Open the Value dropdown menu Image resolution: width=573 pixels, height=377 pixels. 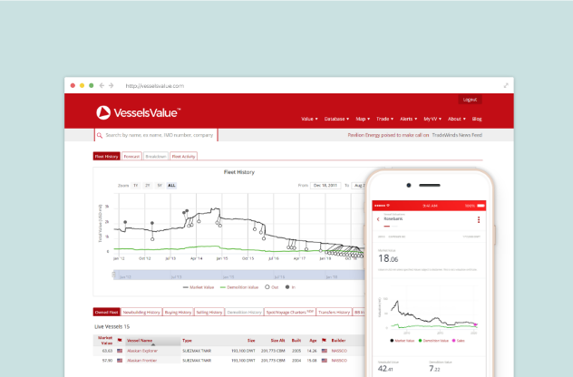point(309,119)
